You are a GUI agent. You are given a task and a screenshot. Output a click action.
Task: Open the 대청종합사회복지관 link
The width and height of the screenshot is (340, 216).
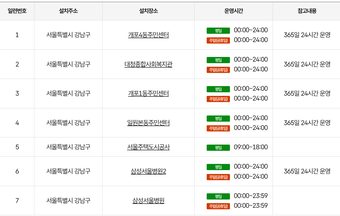pyautogui.click(x=149, y=64)
